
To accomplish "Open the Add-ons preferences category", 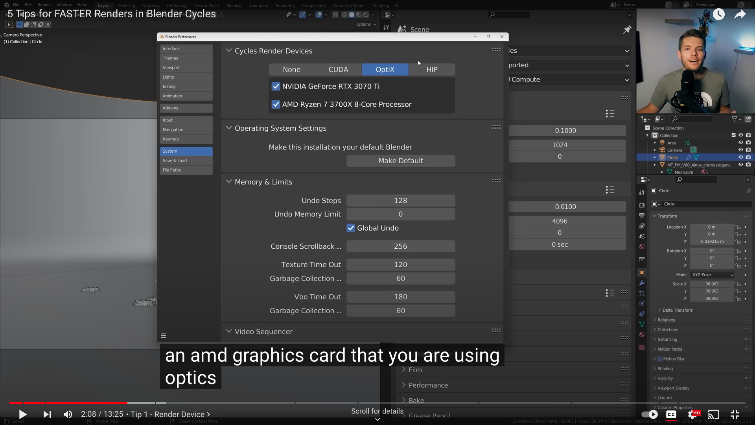I will (186, 108).
